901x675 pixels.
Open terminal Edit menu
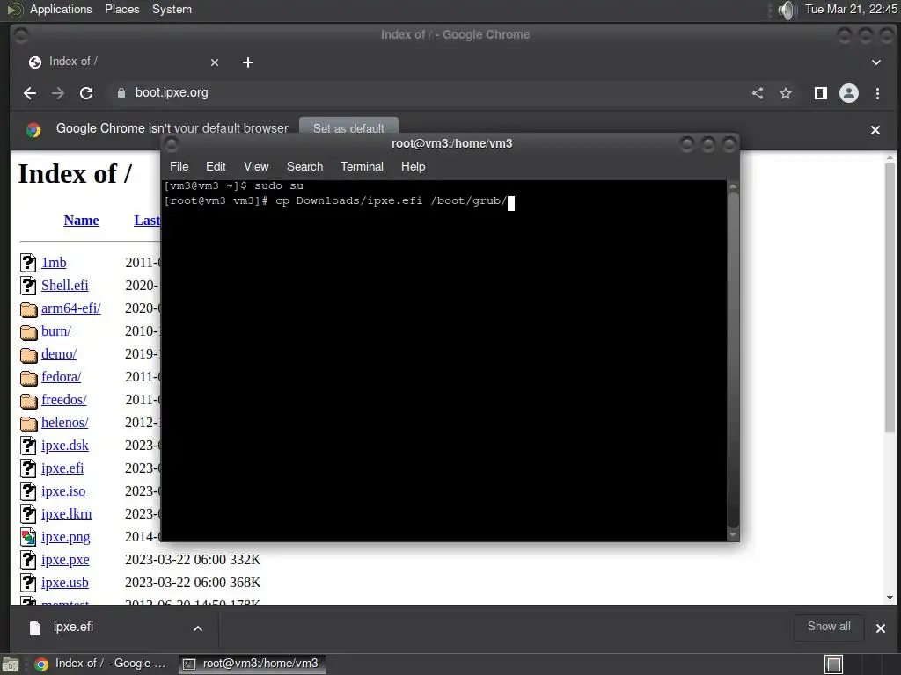216,166
